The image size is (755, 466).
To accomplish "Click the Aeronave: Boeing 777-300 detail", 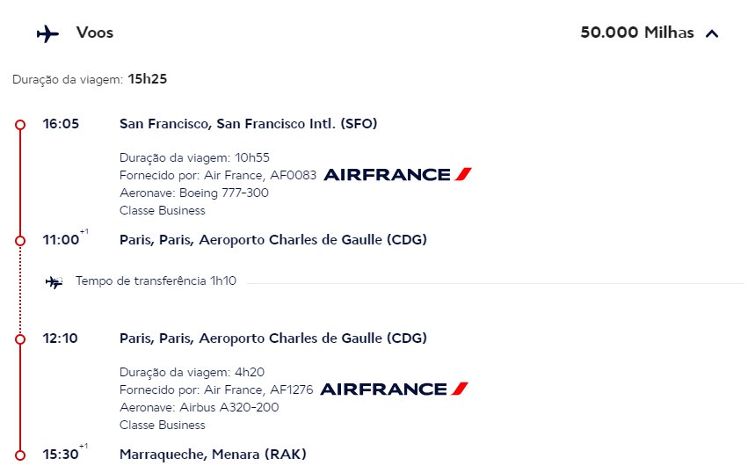I will pos(194,193).
